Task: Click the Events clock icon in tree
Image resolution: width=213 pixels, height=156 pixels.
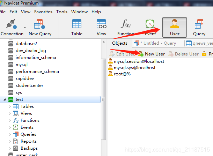Action: [16, 127]
